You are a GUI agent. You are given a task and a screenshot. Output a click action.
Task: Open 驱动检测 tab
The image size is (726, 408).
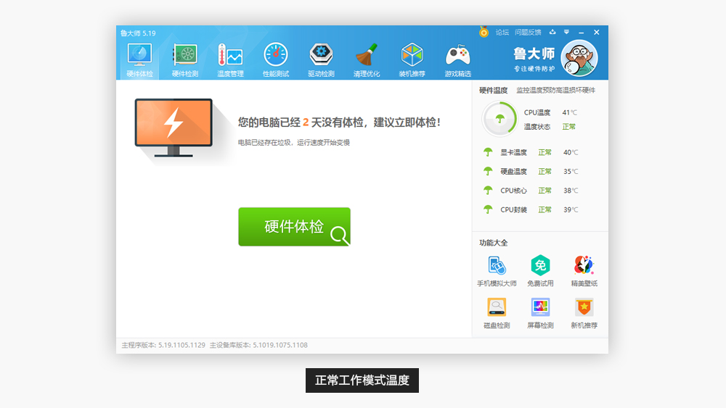click(321, 60)
